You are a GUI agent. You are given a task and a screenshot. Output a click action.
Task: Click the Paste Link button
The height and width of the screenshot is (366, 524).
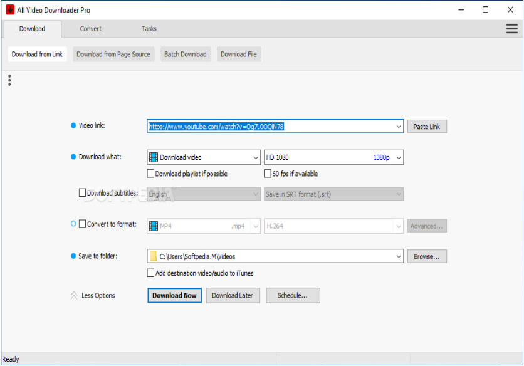click(x=427, y=127)
